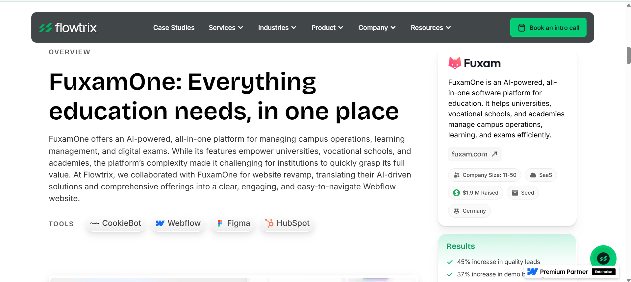This screenshot has width=631, height=282.
Task: Click the "OVERVIEW" section label
Action: 69,52
